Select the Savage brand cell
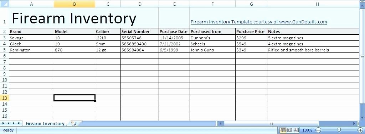 31,38
